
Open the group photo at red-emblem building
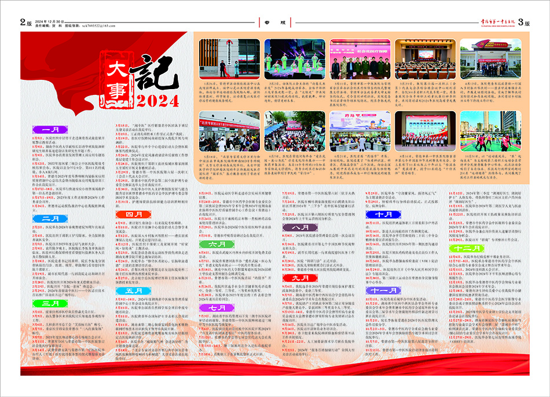pos(490,59)
